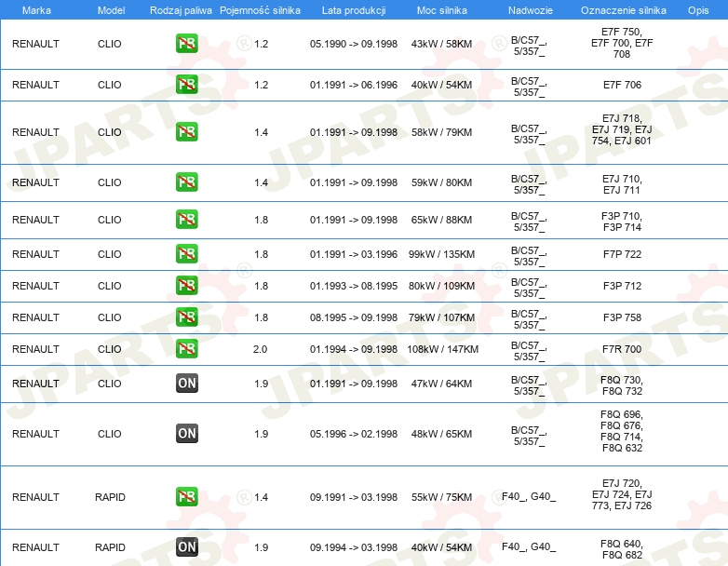Click petrol icon in RAPID 55kW / 75KM row
The width and height of the screenshot is (728, 566).
(186, 497)
